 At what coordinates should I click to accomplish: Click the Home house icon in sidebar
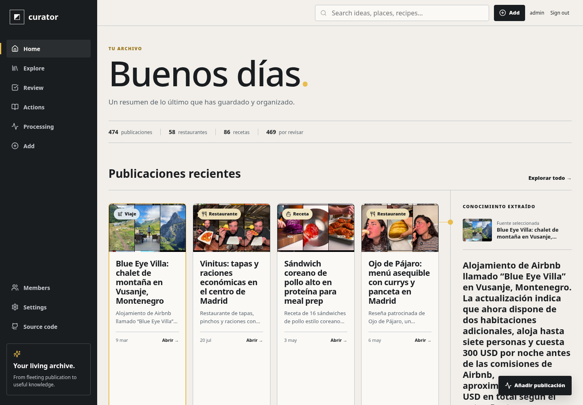click(15, 49)
